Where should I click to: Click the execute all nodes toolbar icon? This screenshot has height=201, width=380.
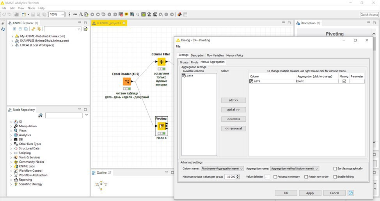[x=98, y=14]
